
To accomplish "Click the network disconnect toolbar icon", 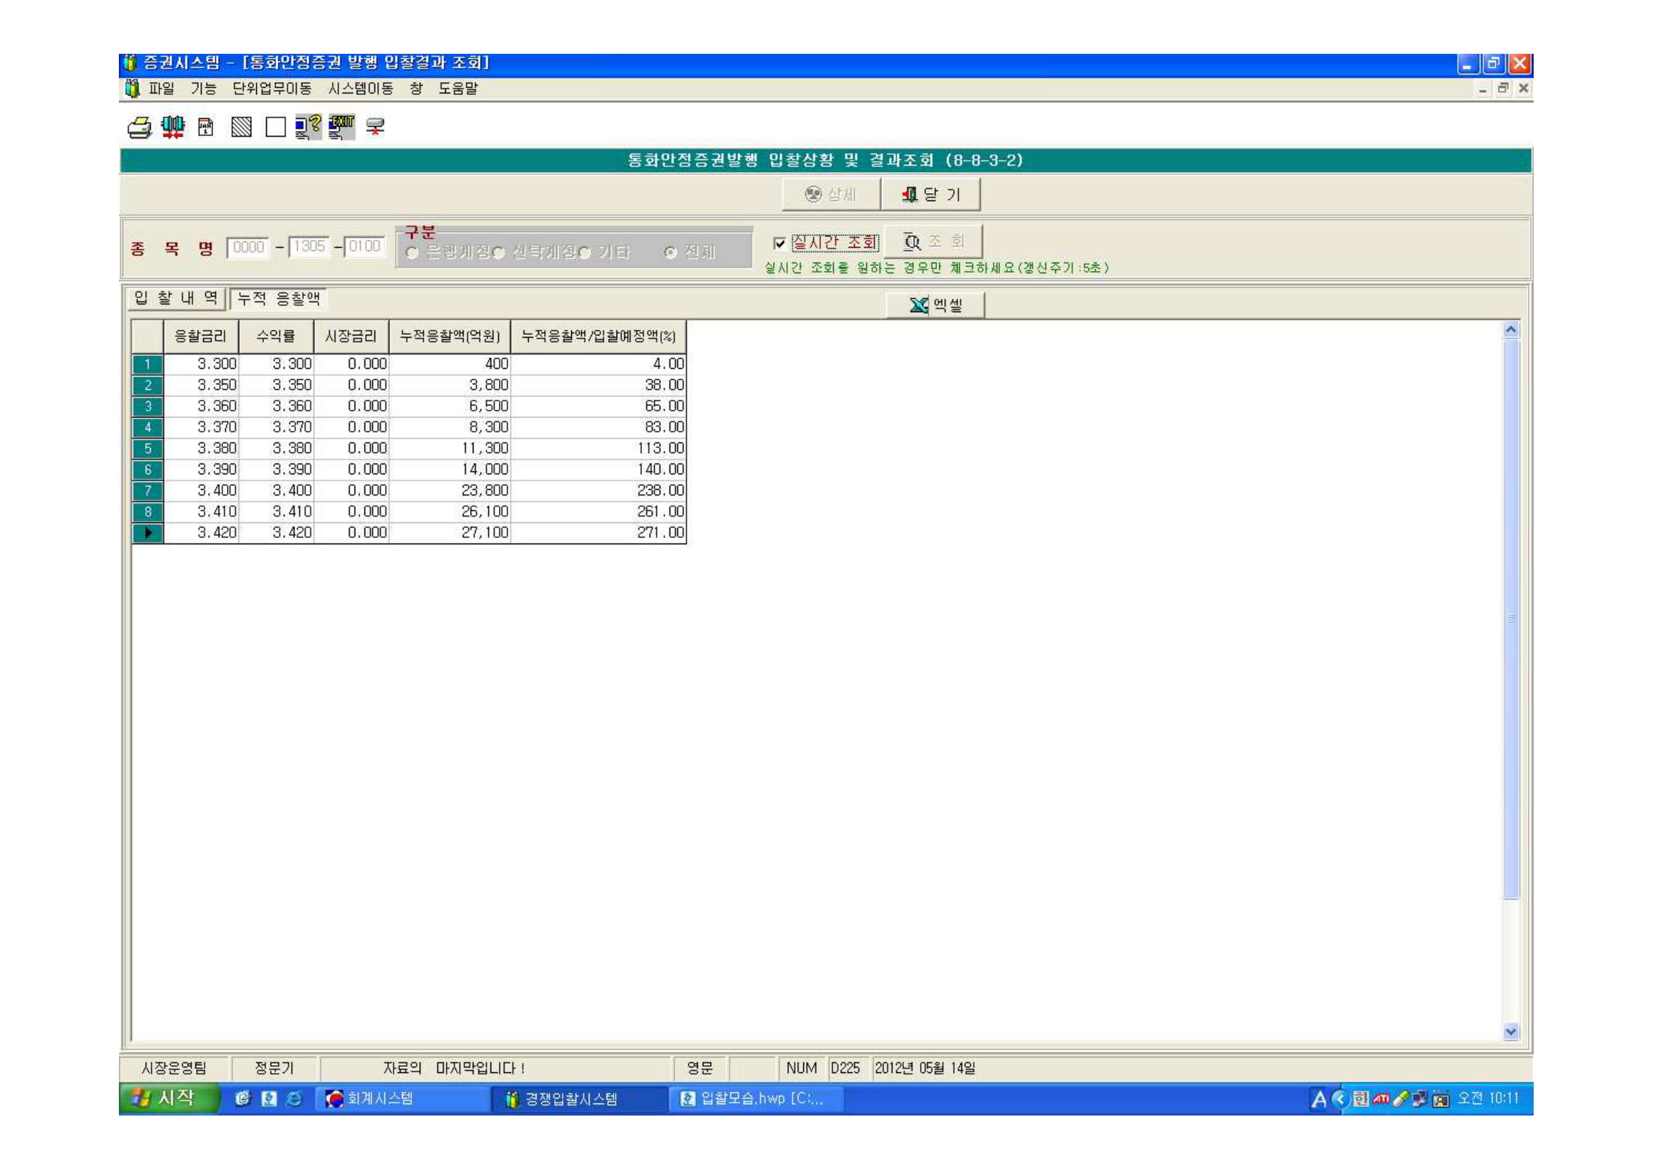I will [375, 127].
